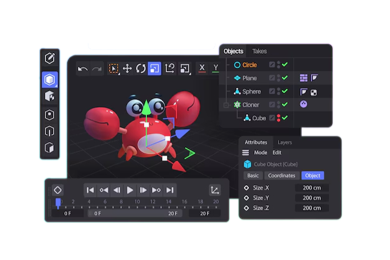Image resolution: width=390 pixels, height=260 pixels.
Task: Toggle Cloner object's enable checkmark
Action: tap(285, 104)
